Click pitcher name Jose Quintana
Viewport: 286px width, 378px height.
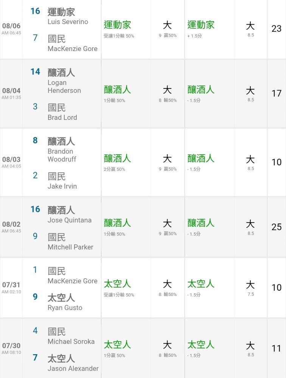coord(70,220)
